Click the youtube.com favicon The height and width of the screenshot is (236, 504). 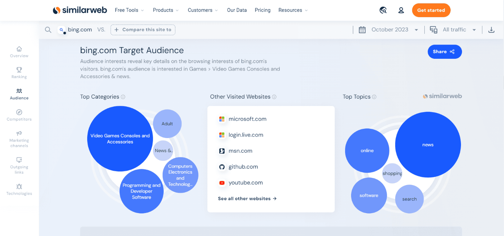pos(222,183)
